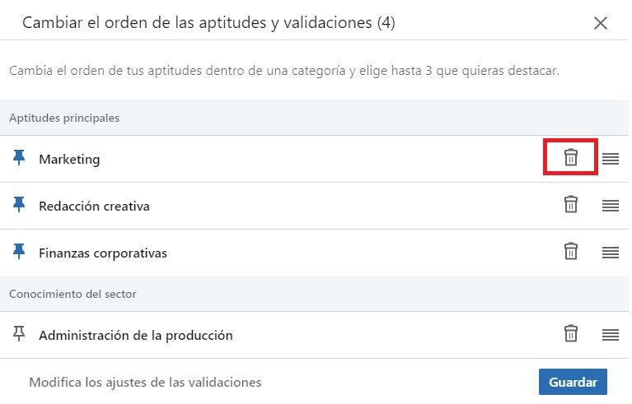The height and width of the screenshot is (404, 632).
Task: Select Administración de la producción skill name
Action: 136,336
